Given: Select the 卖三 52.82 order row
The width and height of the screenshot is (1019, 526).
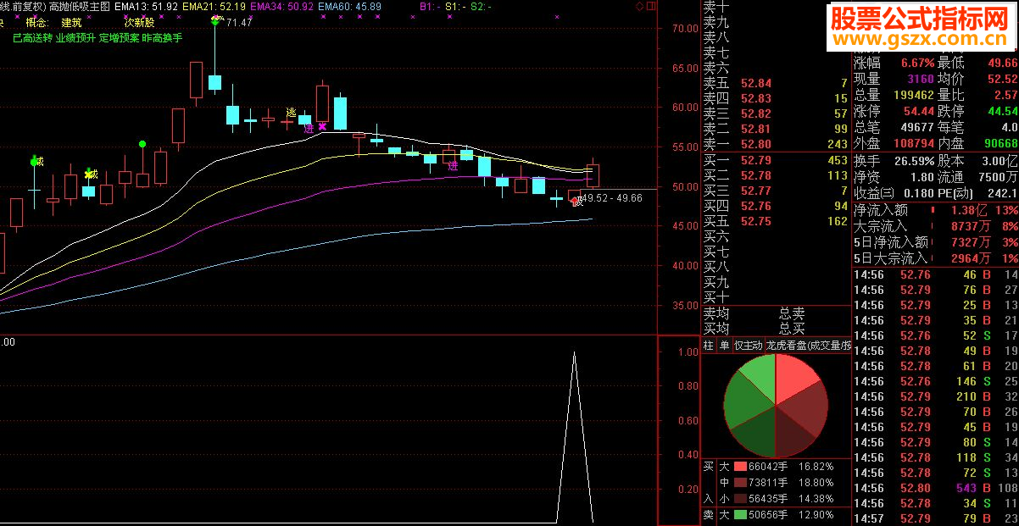Looking at the screenshot, I should coord(776,114).
